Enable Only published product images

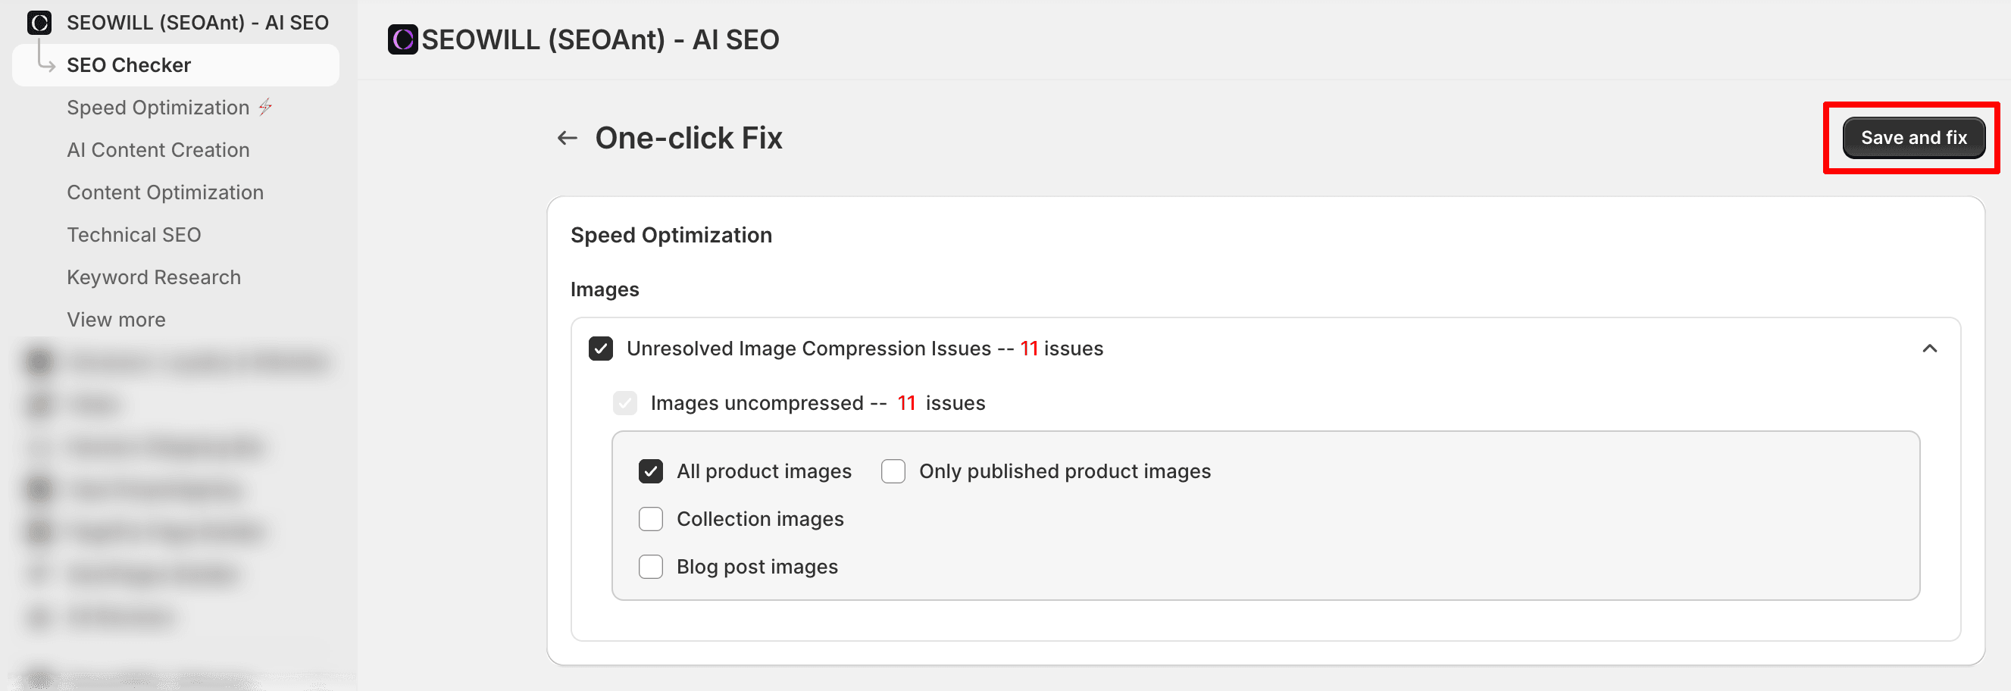pos(893,471)
